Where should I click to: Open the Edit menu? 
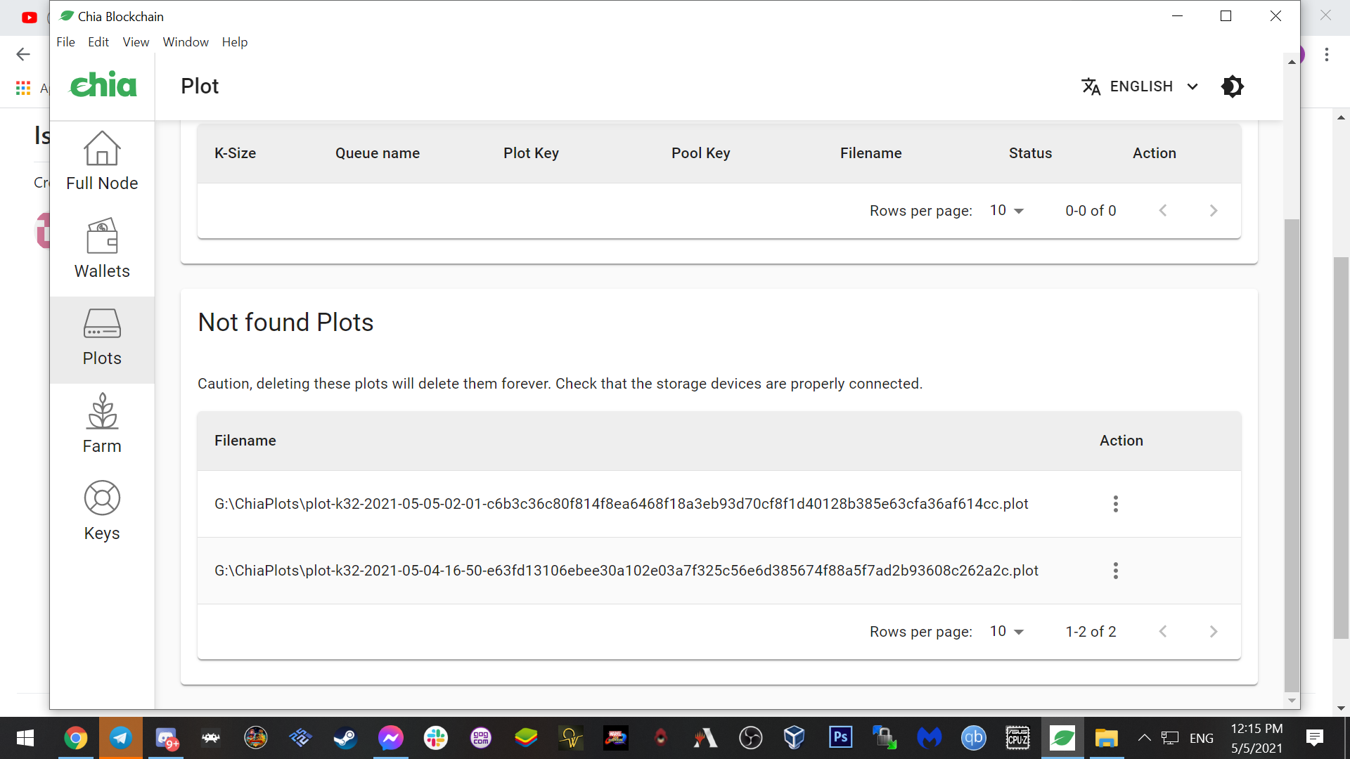[98, 42]
